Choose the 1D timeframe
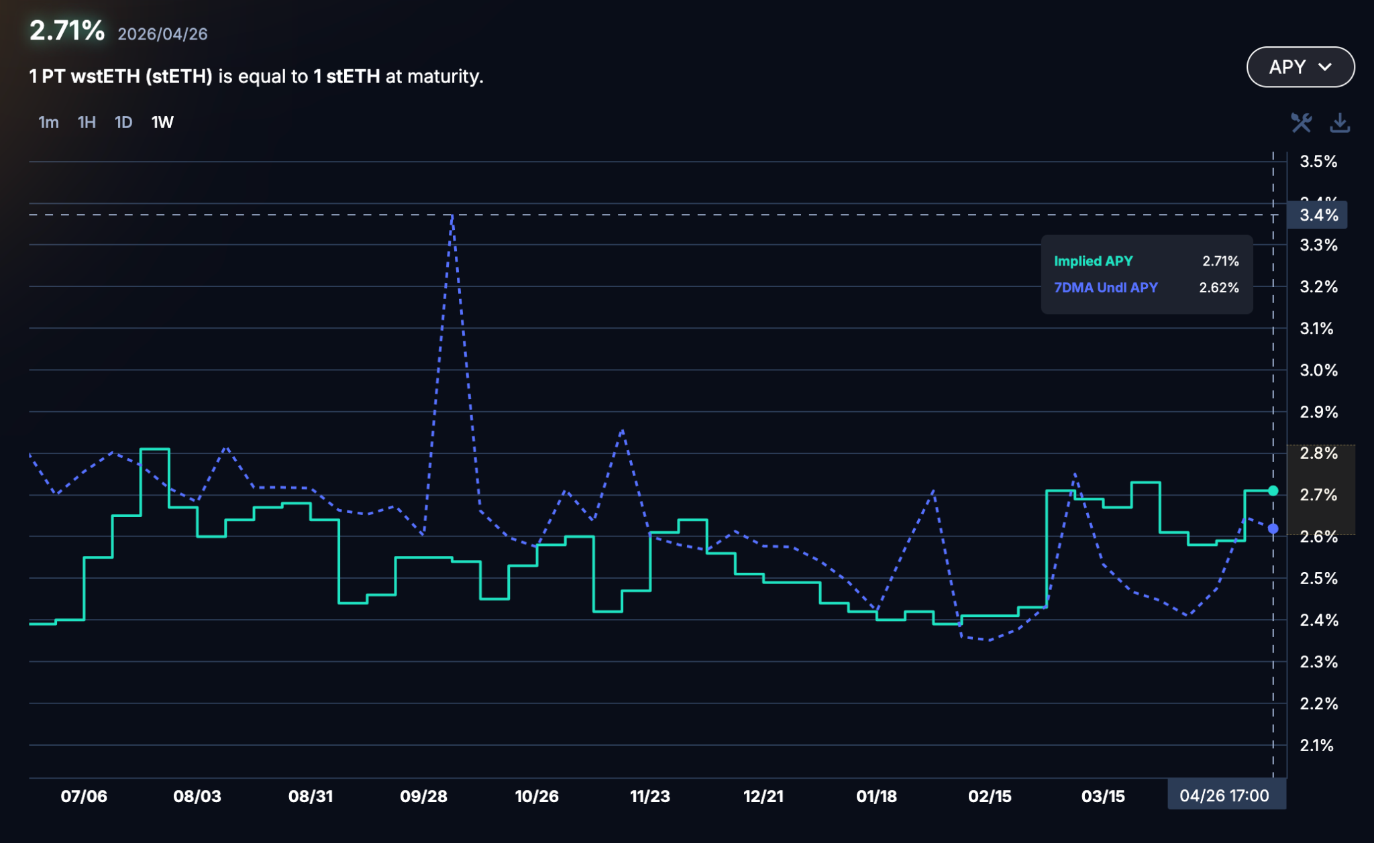This screenshot has width=1374, height=843. [x=123, y=123]
